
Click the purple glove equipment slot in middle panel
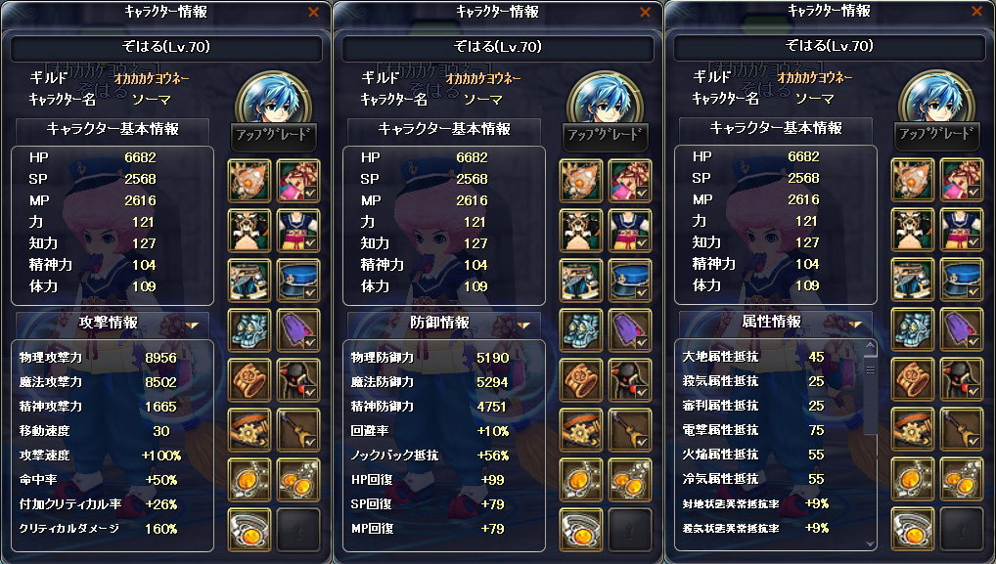[x=630, y=330]
